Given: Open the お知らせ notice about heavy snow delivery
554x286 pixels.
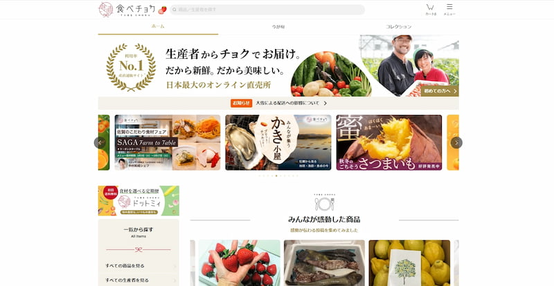Looking at the screenshot, I should pyautogui.click(x=278, y=103).
